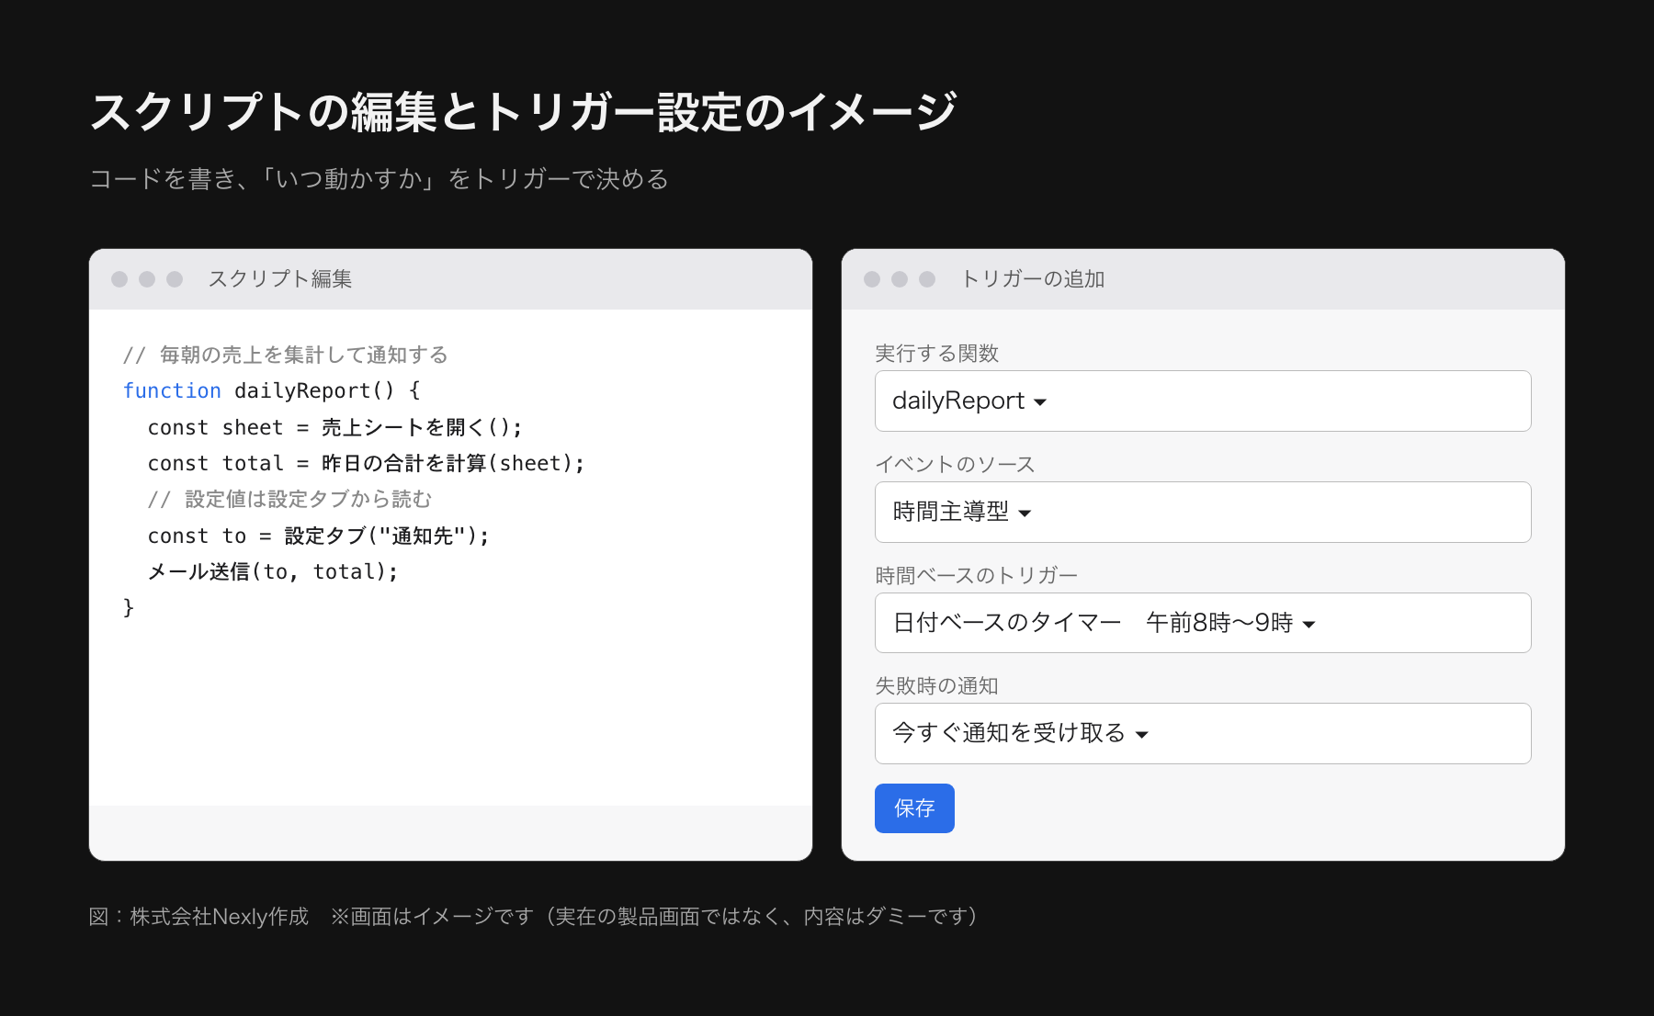This screenshot has height=1016, width=1654.
Task: Expand the 日付ベースのタイマー trigger dropdown
Action: click(1203, 623)
